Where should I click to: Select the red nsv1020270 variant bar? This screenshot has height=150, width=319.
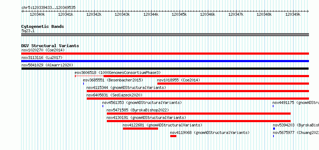[x=165, y=54]
